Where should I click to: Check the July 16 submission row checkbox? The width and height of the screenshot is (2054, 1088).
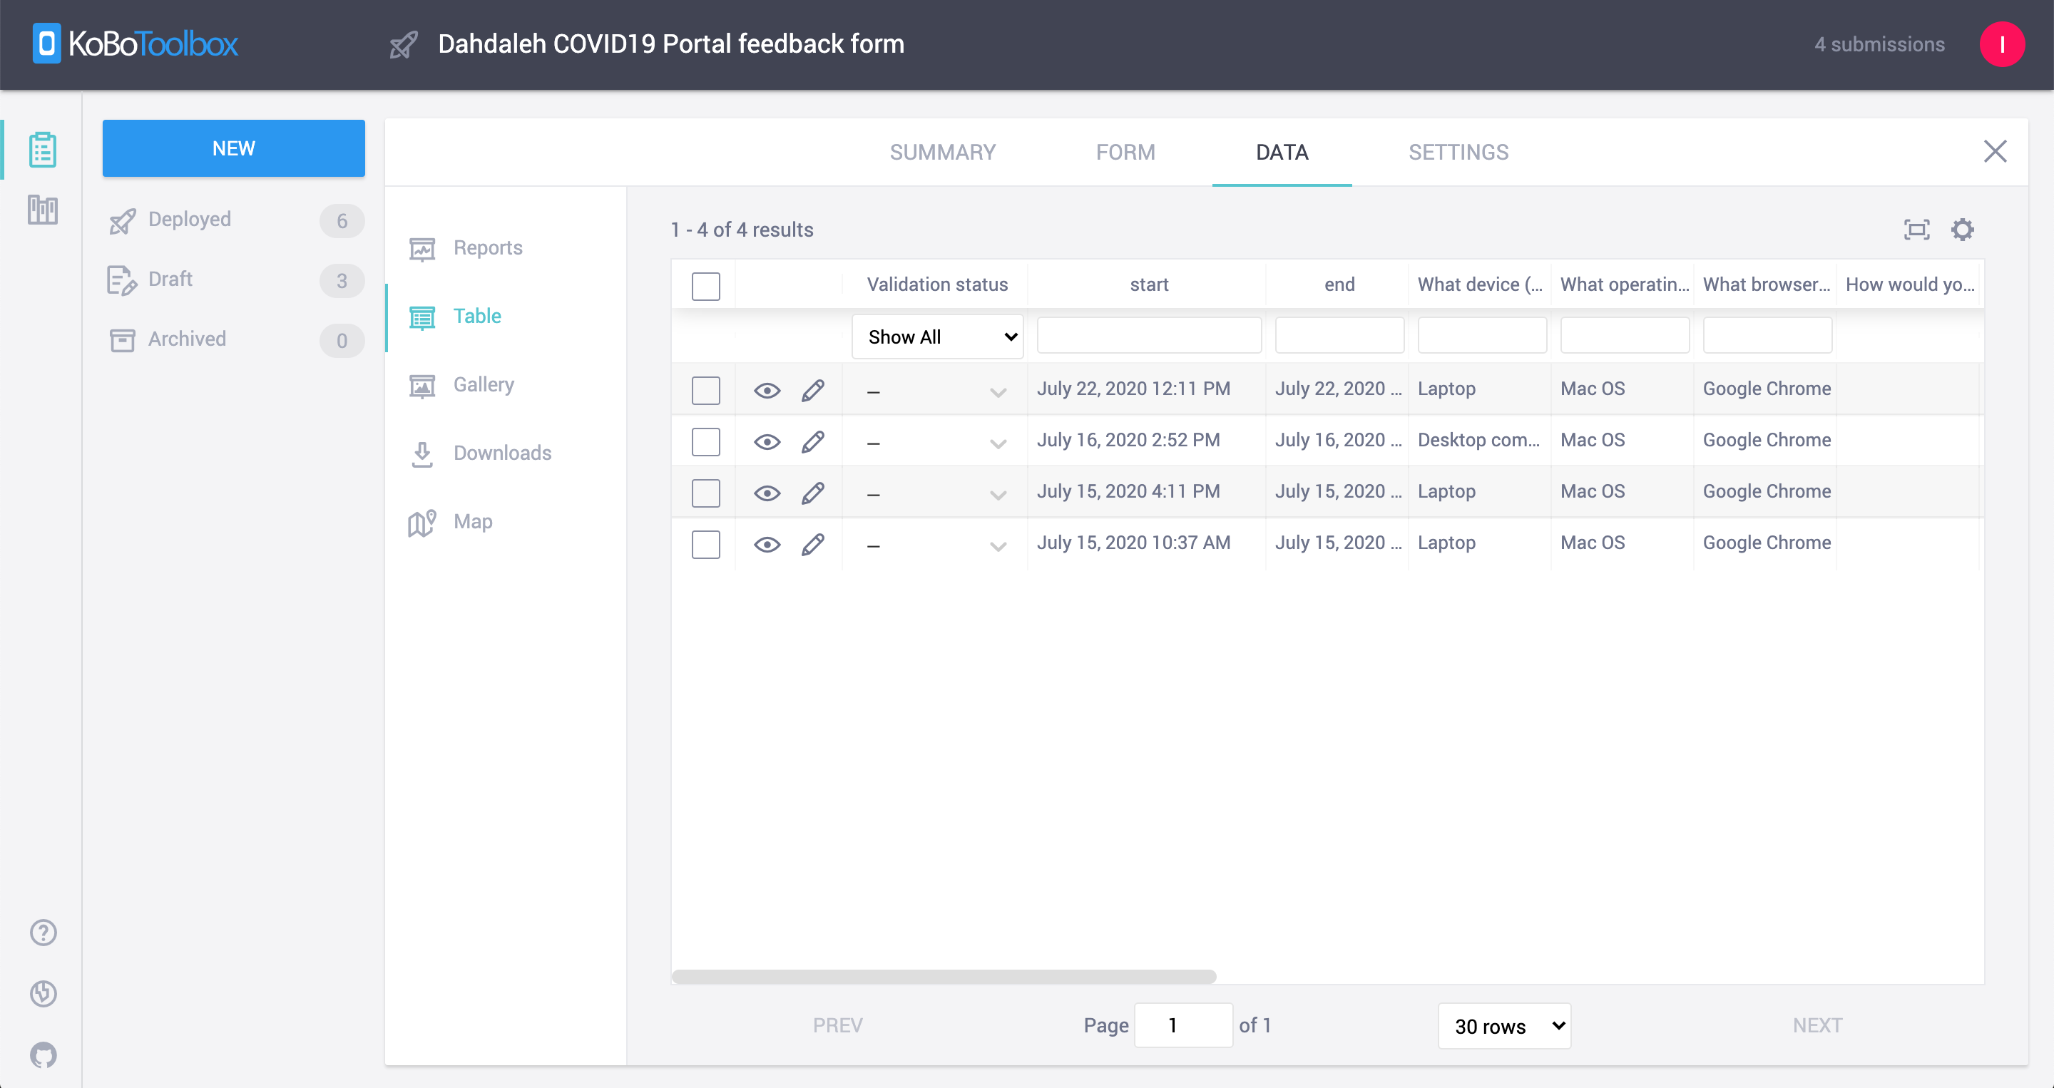pos(705,441)
